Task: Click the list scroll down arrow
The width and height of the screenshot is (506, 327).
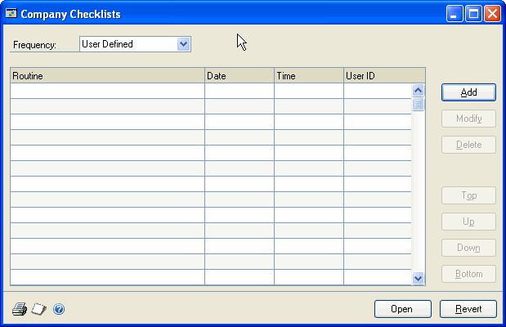Action: (418, 278)
